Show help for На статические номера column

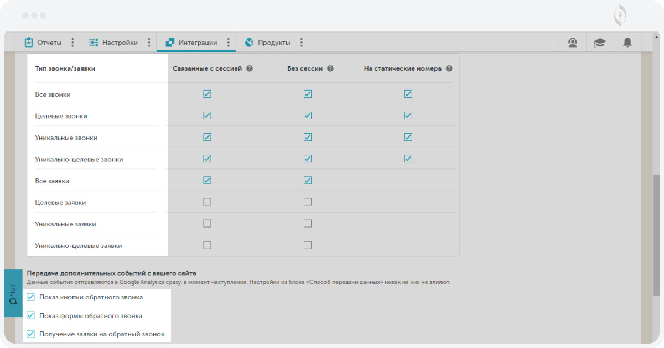point(449,69)
